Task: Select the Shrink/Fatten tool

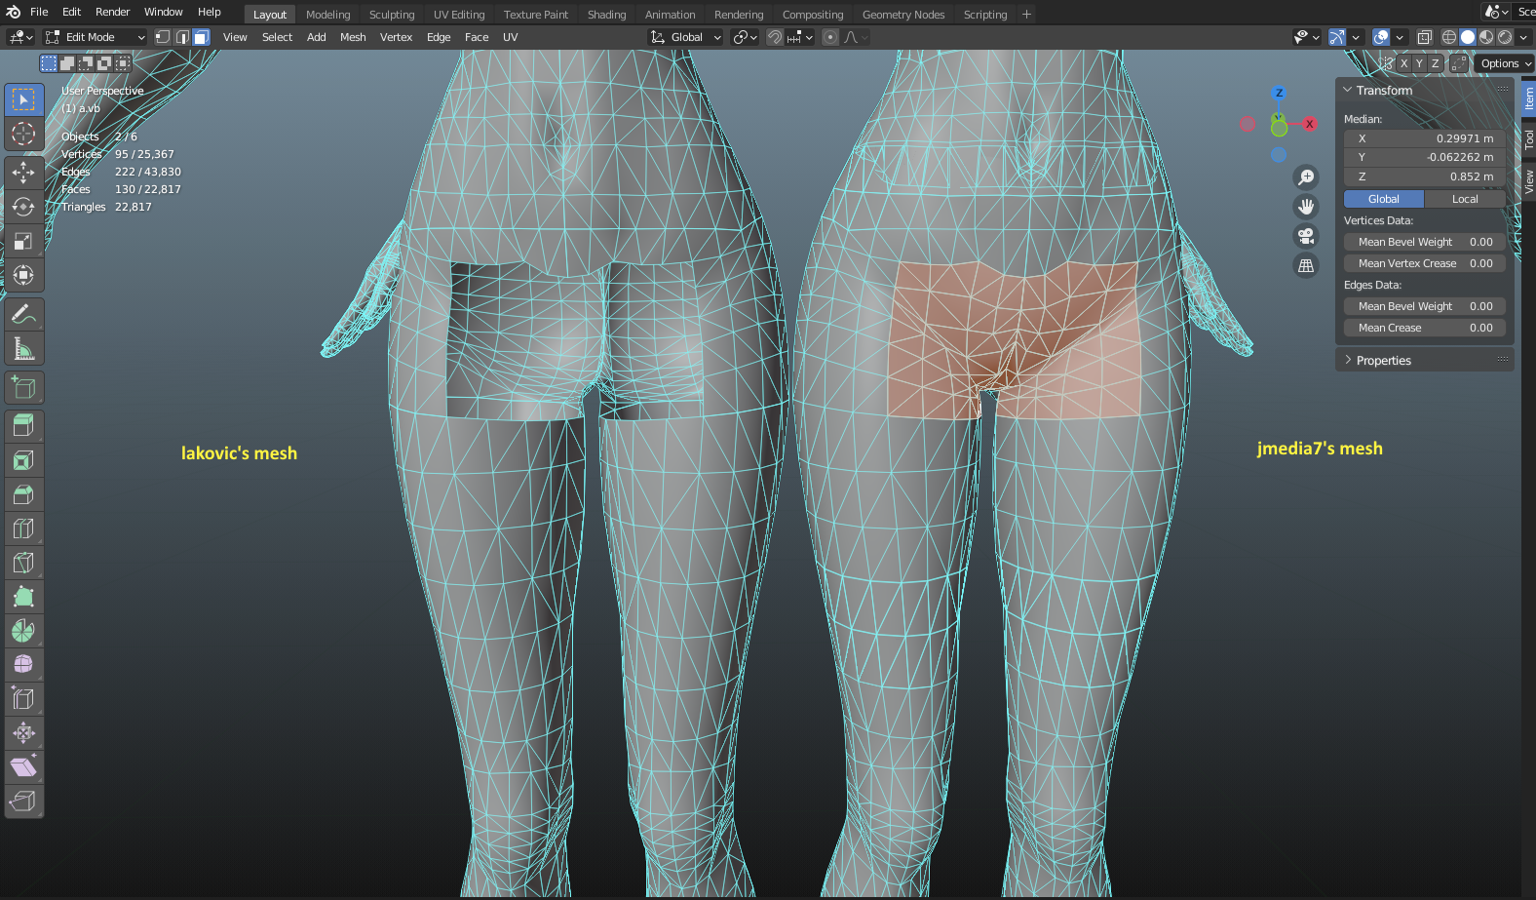Action: [x=23, y=733]
